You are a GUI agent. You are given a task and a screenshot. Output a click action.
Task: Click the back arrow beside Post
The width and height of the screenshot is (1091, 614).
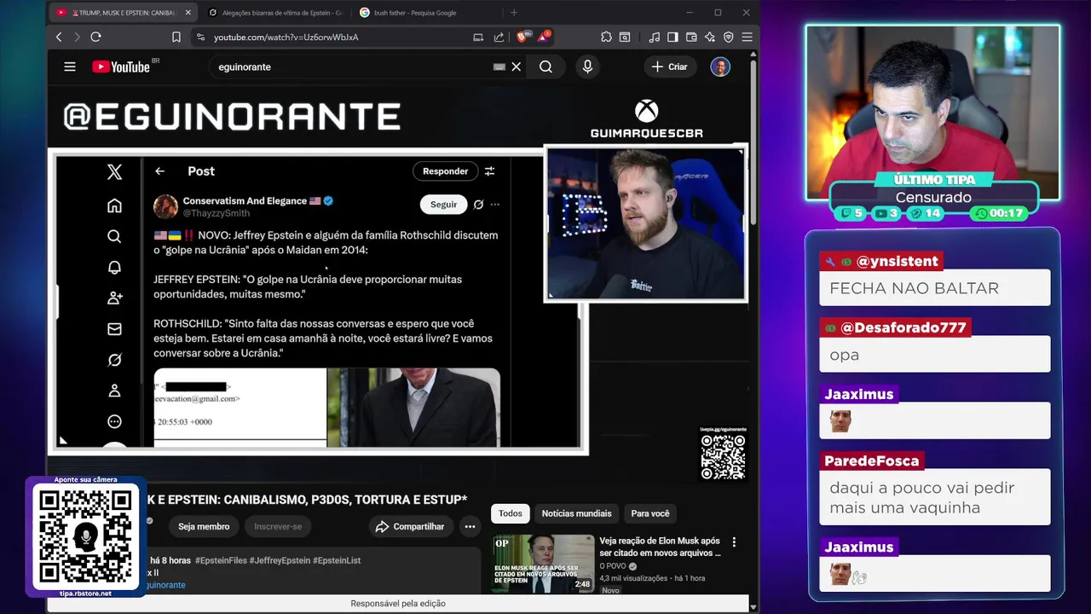[x=159, y=171]
